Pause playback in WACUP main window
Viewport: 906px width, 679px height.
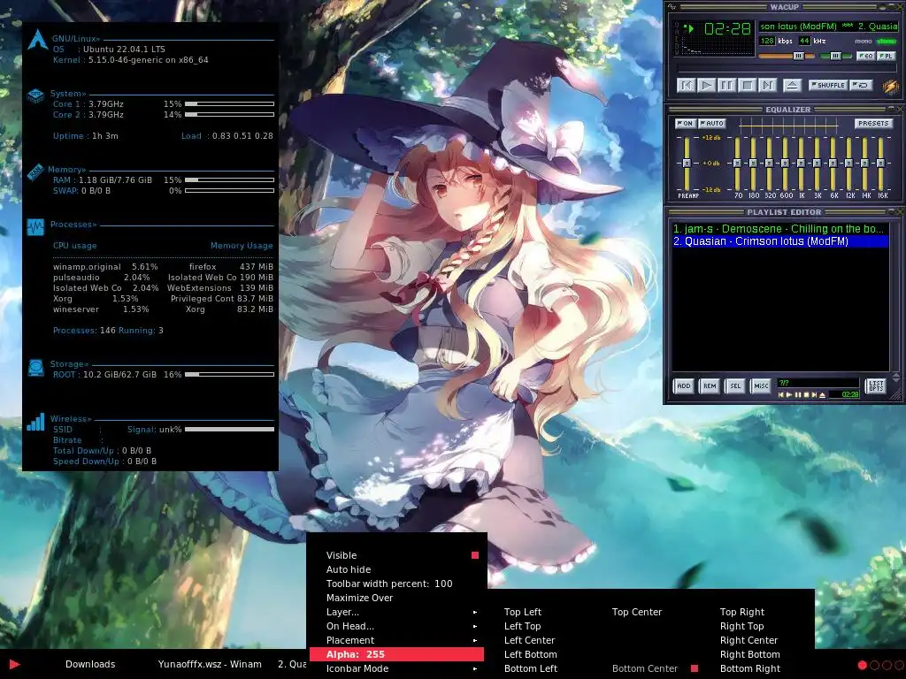(x=726, y=86)
